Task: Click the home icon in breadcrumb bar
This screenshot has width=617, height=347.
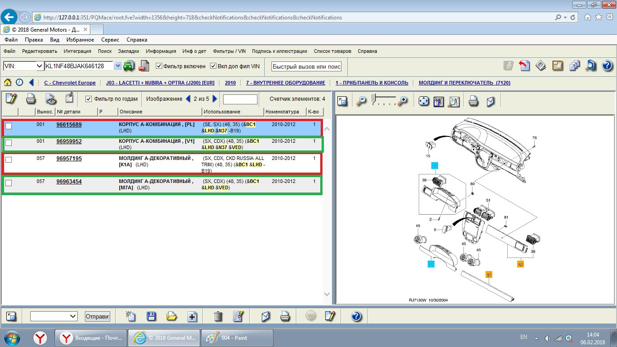Action: [x=8, y=83]
